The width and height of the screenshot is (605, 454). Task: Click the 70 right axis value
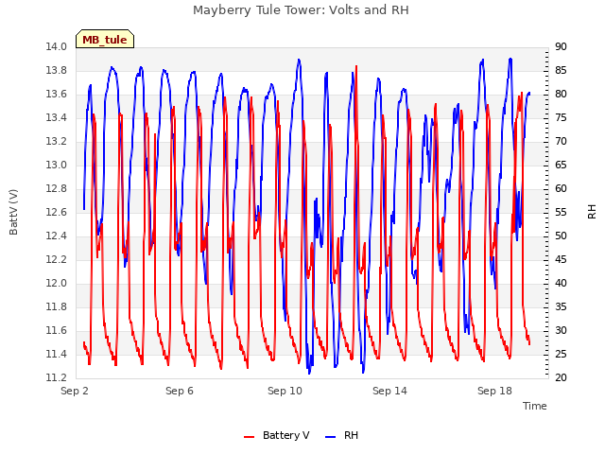[561, 141]
